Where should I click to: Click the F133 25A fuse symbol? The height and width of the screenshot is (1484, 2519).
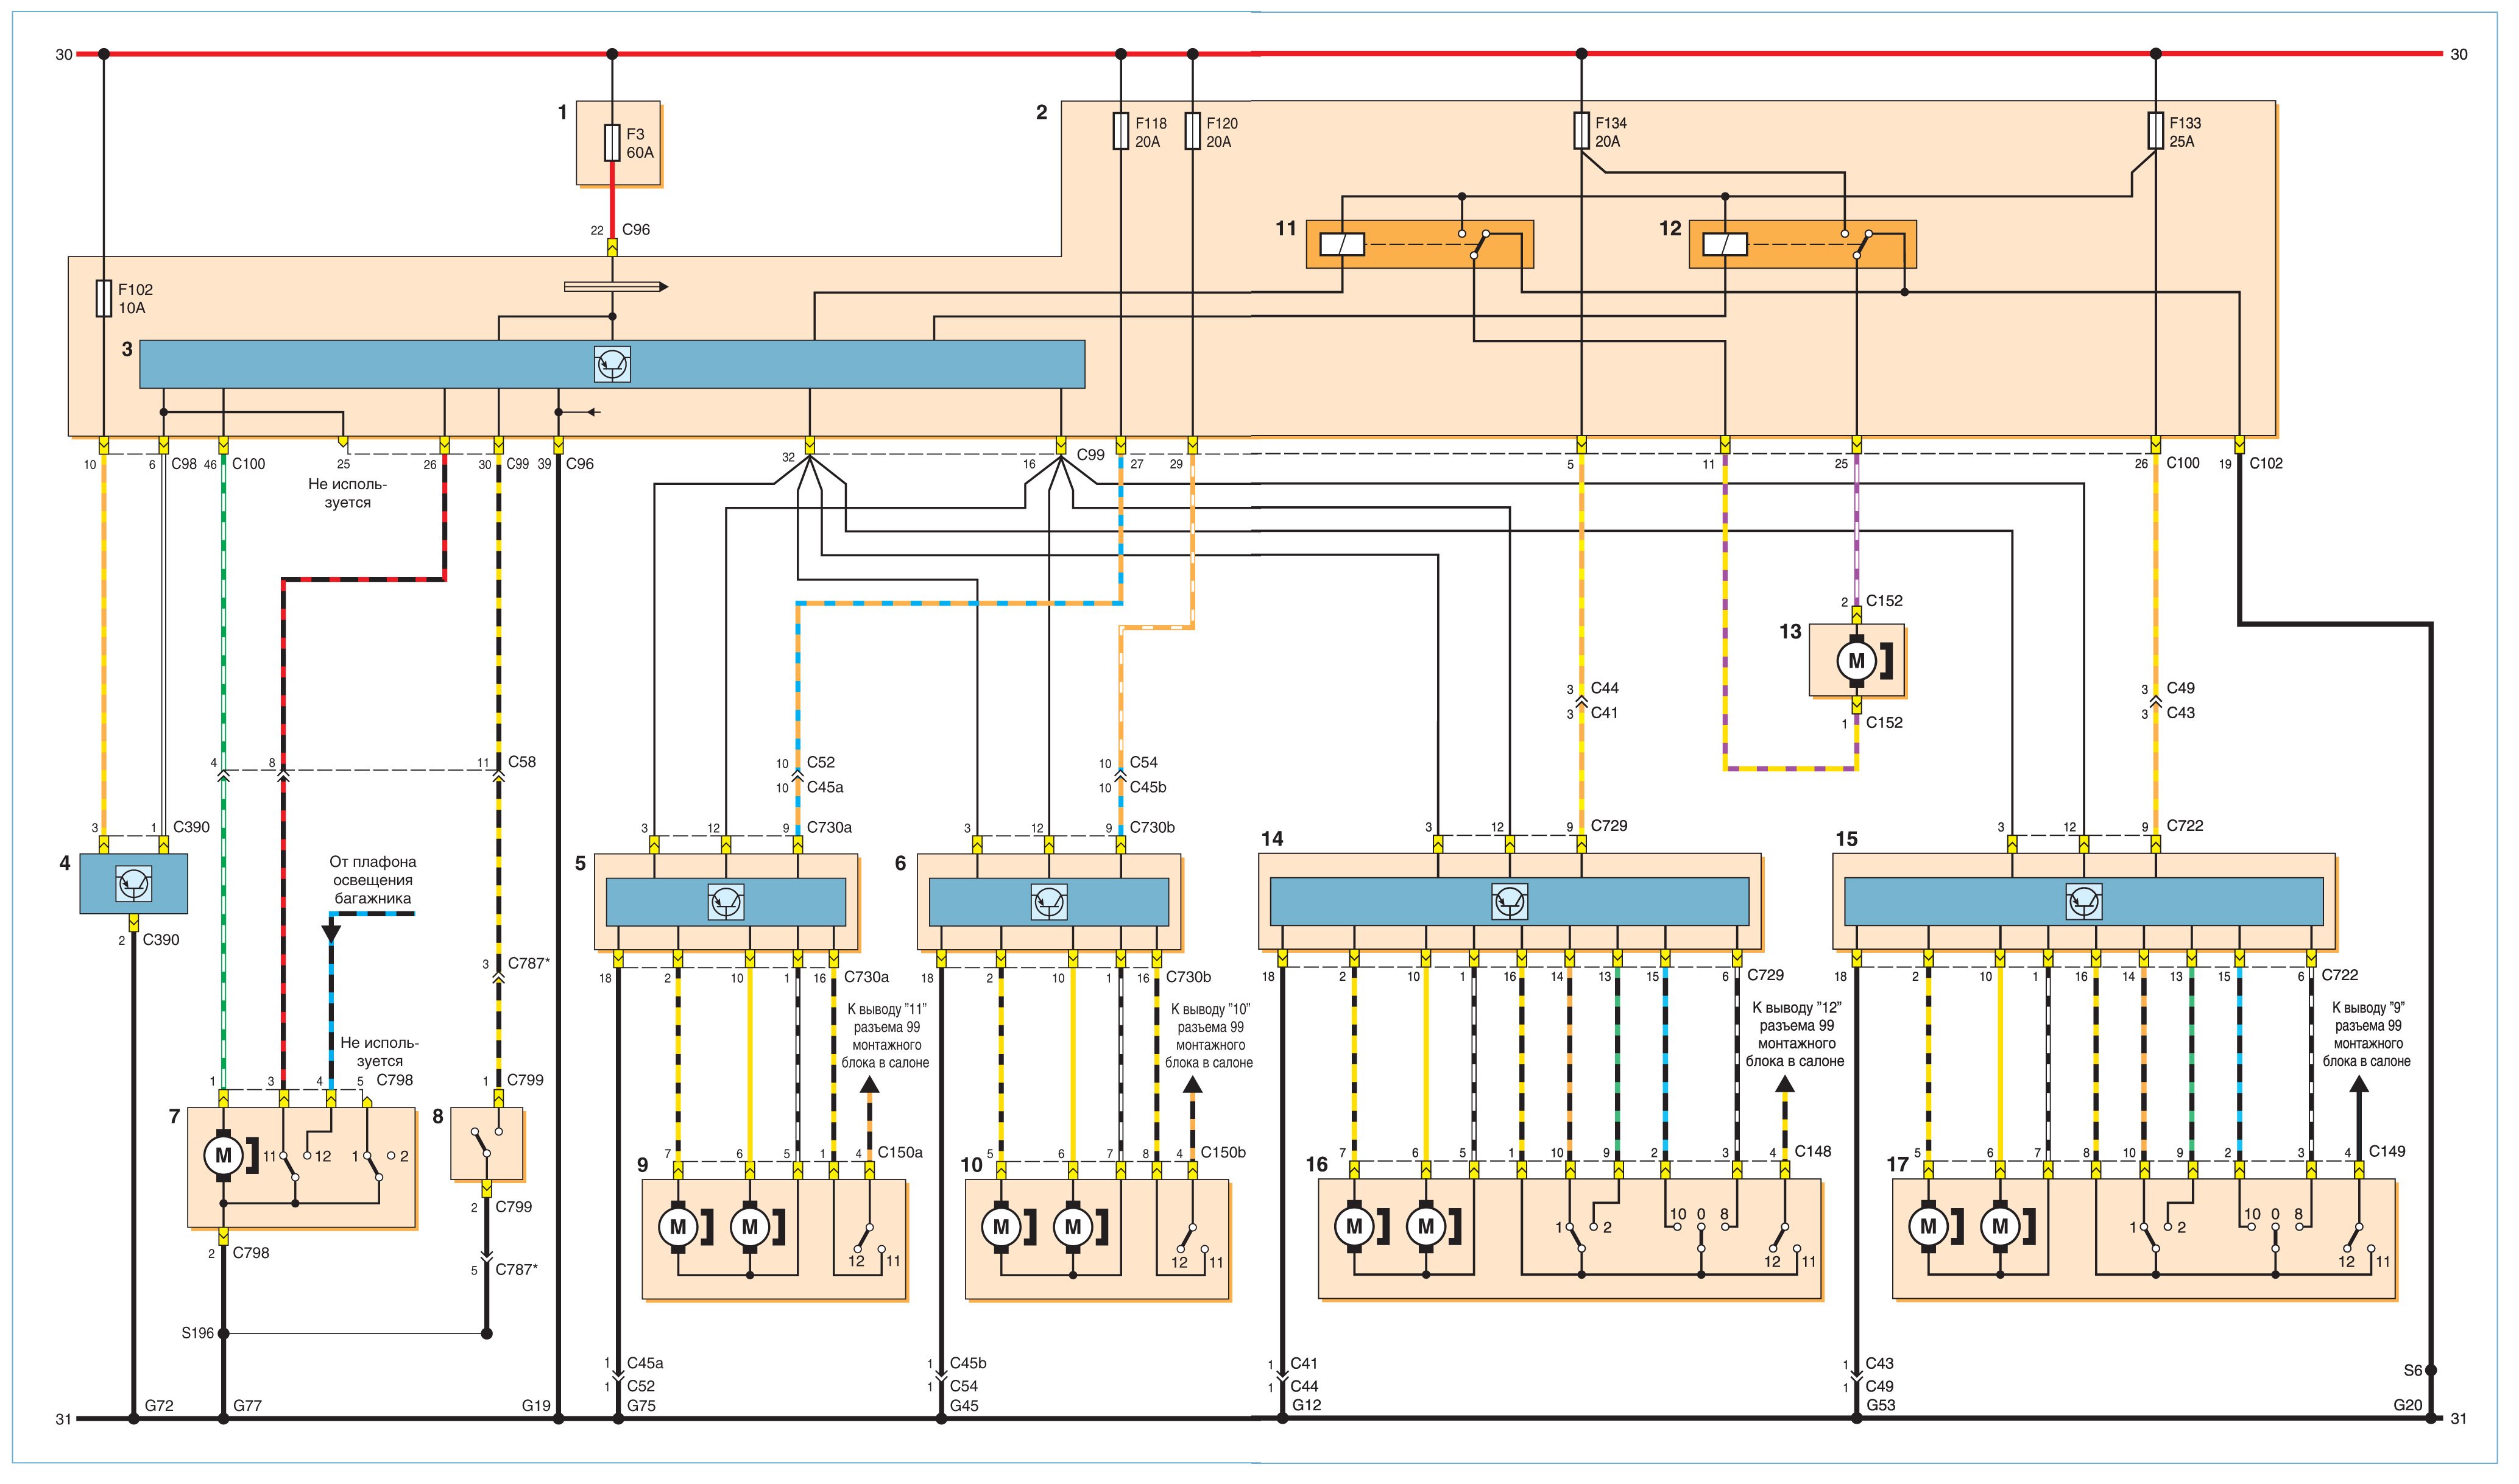click(x=2155, y=131)
